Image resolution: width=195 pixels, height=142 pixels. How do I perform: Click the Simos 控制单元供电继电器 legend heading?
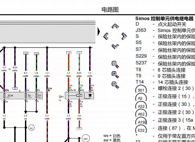tap(164, 19)
